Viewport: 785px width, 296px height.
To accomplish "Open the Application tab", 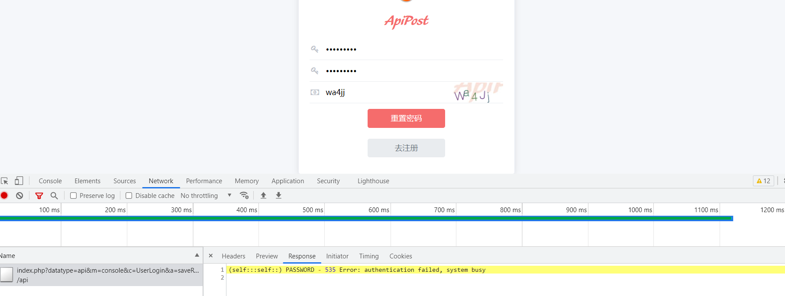I will (x=288, y=181).
